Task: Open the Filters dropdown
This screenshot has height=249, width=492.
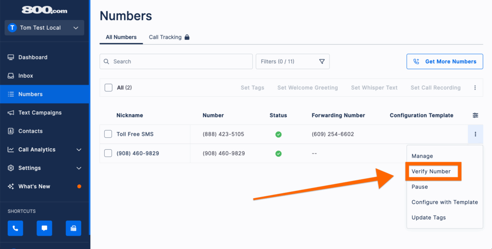Action: pyautogui.click(x=293, y=61)
